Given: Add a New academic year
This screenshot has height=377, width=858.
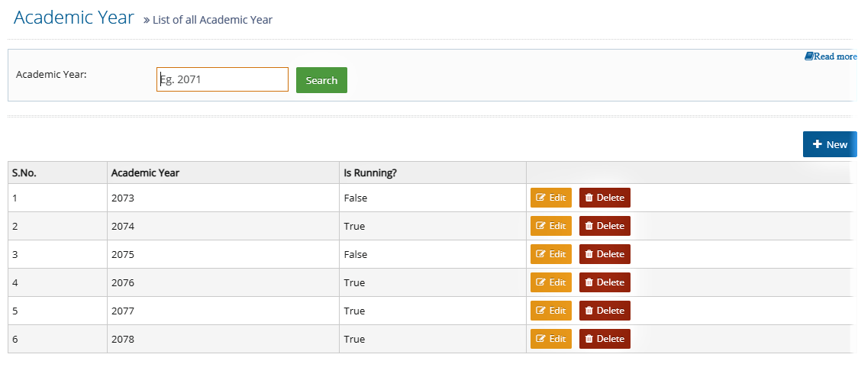Looking at the screenshot, I should 830,144.
